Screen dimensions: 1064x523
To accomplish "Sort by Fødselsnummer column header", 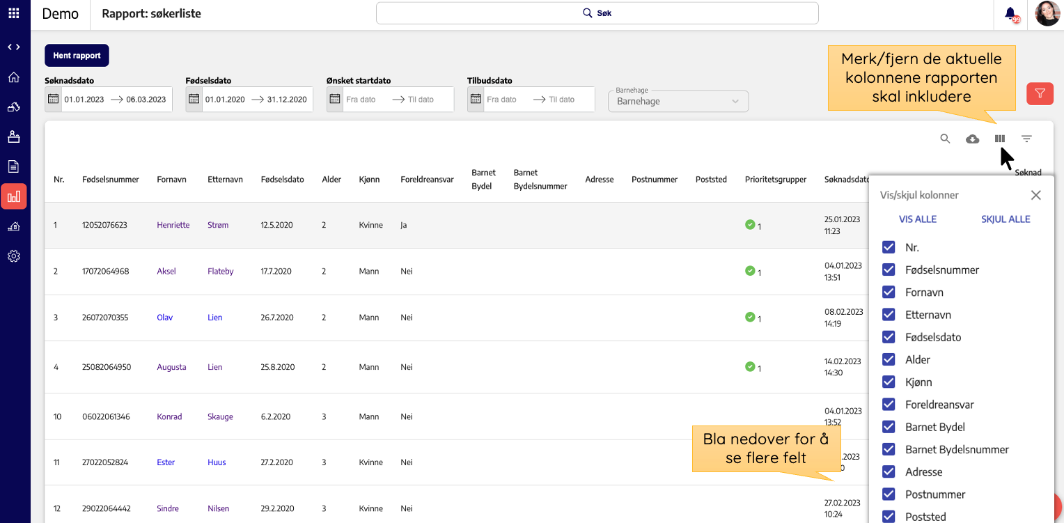I will (x=111, y=179).
